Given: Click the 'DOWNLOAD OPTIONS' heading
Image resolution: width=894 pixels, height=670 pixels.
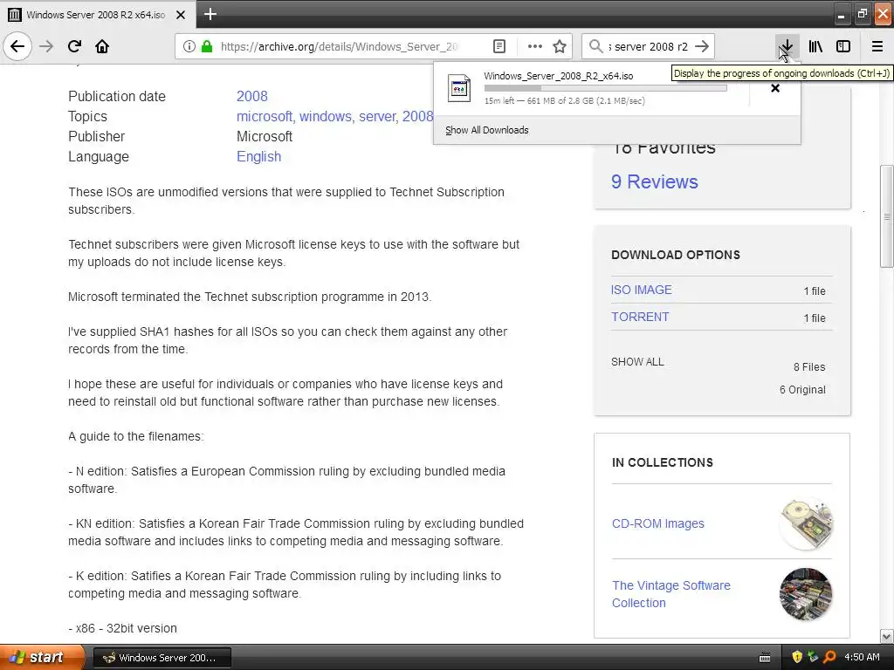Looking at the screenshot, I should click(x=676, y=255).
